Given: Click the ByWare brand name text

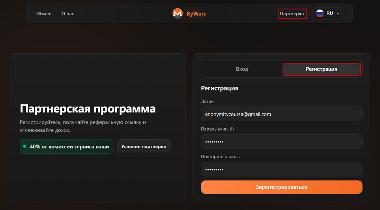Looking at the screenshot, I should point(196,14).
